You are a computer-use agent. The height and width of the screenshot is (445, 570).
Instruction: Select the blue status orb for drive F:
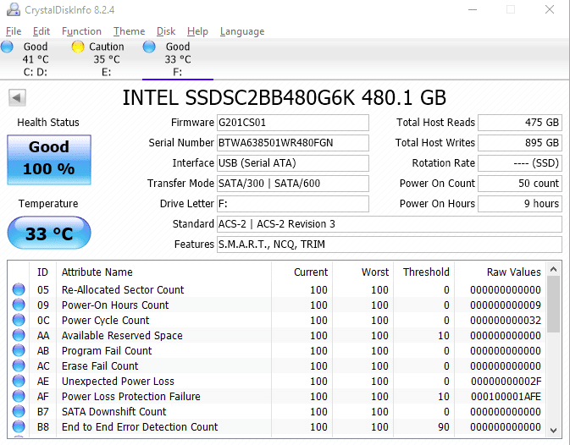pyautogui.click(x=150, y=47)
